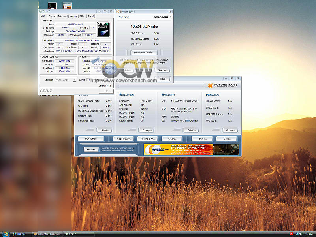Click the 3DMark Score window title icon
The height and width of the screenshot is (237, 316).
pyautogui.click(x=118, y=11)
